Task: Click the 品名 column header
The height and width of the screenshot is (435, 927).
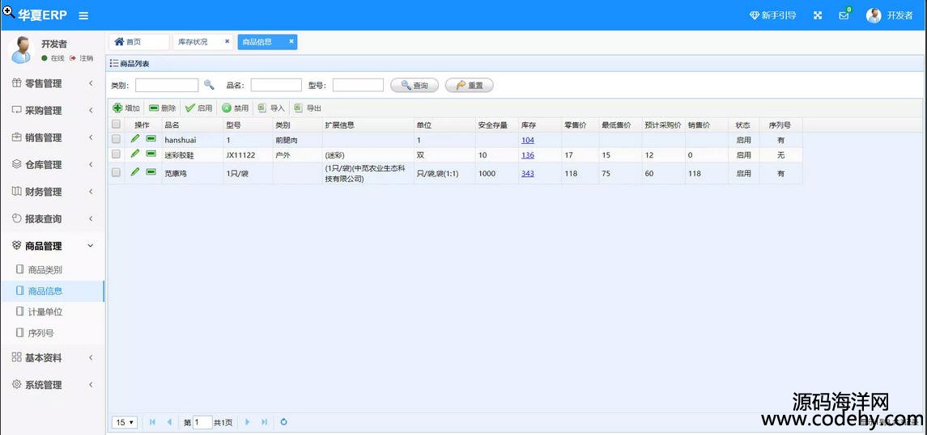Action: 192,125
